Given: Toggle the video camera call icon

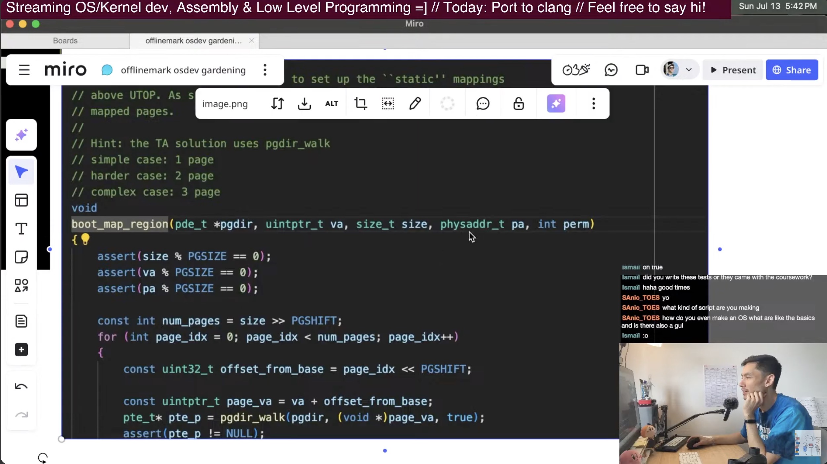Looking at the screenshot, I should coord(642,70).
